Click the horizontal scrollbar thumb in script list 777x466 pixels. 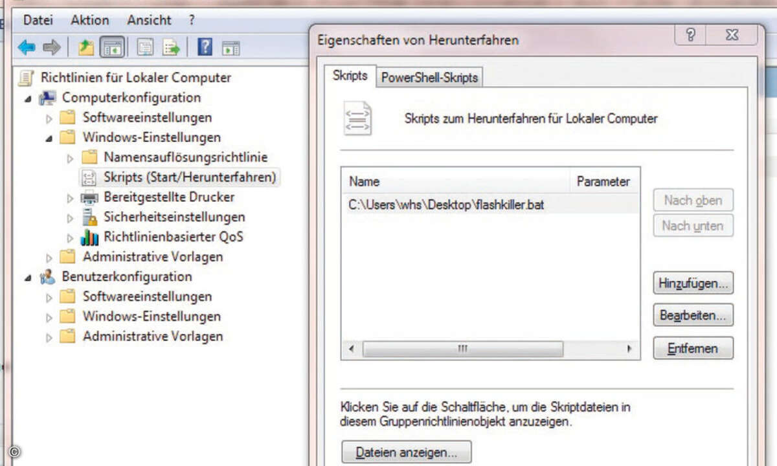coord(463,349)
